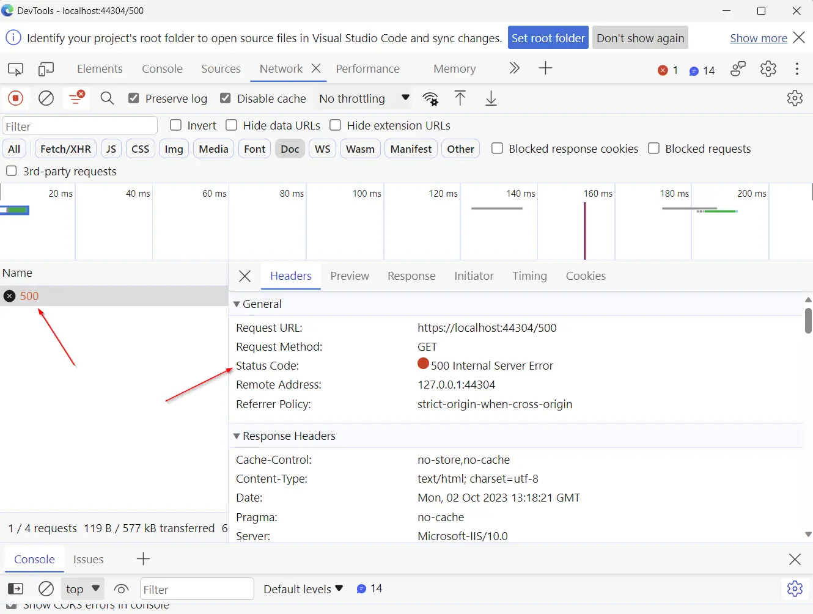Click the network timeline overview at 160 ms marker
Screen dimensions: 813x614
[x=585, y=226]
